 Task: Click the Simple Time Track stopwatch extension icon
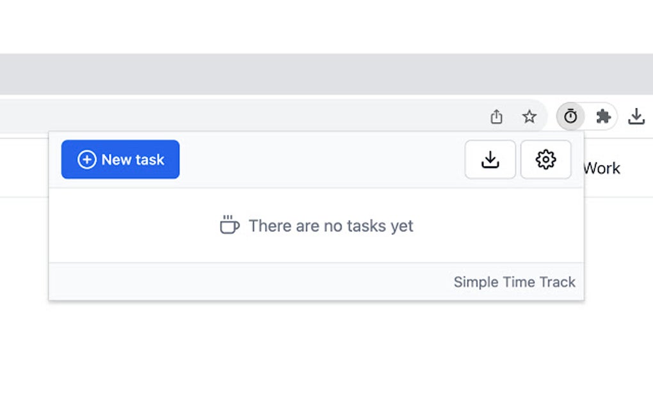pyautogui.click(x=570, y=116)
